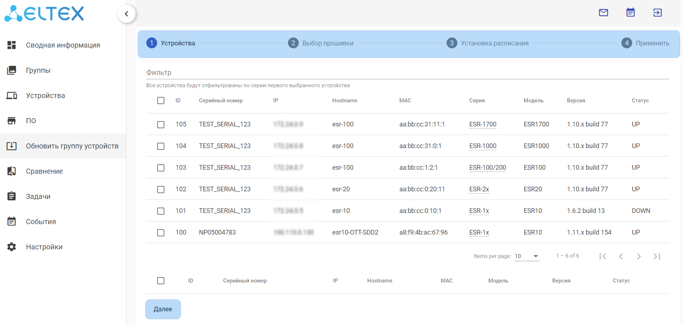Open the calendar events icon in header
Image resolution: width=683 pixels, height=325 pixels.
click(x=630, y=13)
